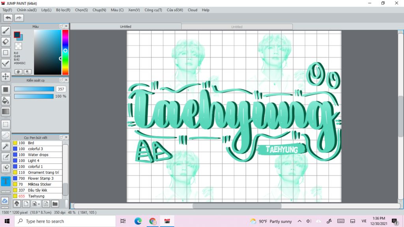Select the Flower Stamp 3 brush
This screenshot has width=404, height=227.
(x=37, y=179)
